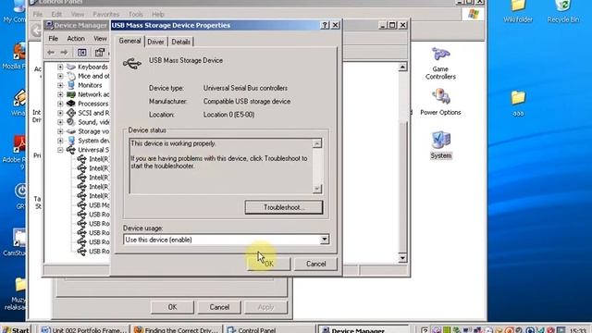Screen dimensions: 592x333
Task: Click the console tree view toolbar icon
Action: point(82,52)
